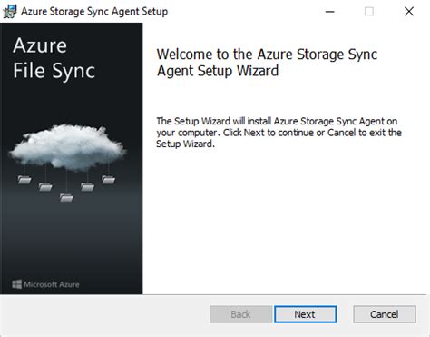Click the 'Welcome to the Azure Storage Sync' heading
The image size is (430, 337).
[267, 63]
